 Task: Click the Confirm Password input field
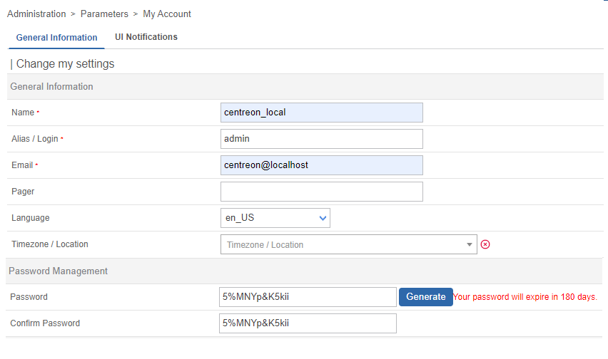pos(308,323)
